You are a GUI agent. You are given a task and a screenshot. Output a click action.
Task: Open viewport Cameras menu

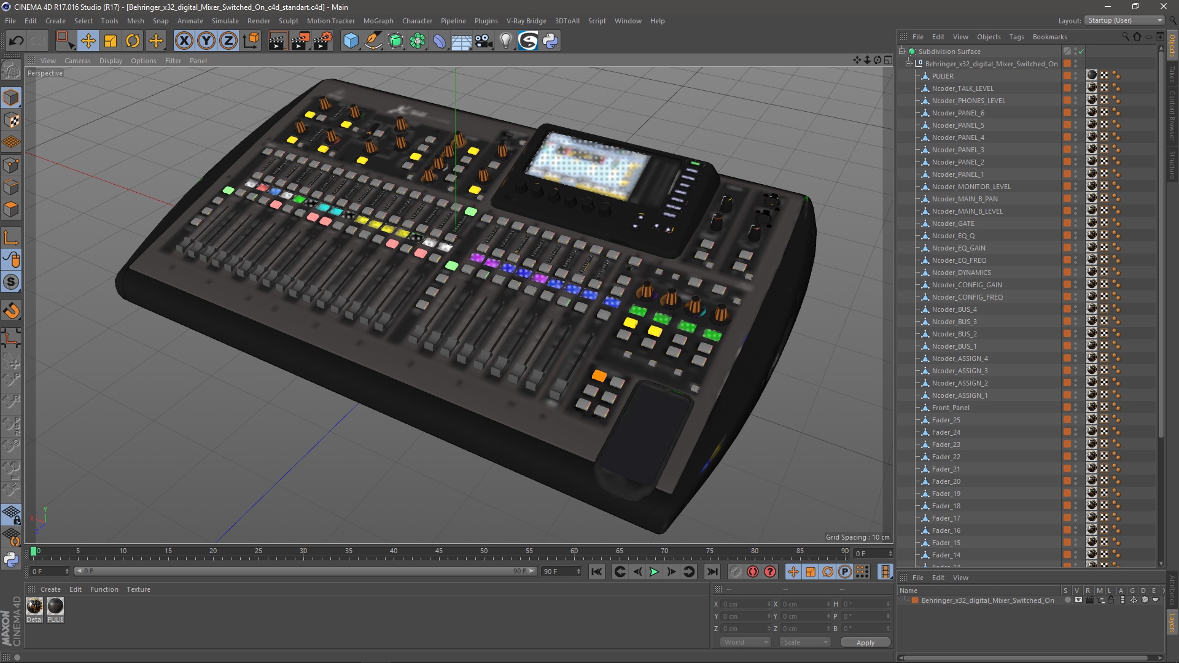pos(77,61)
